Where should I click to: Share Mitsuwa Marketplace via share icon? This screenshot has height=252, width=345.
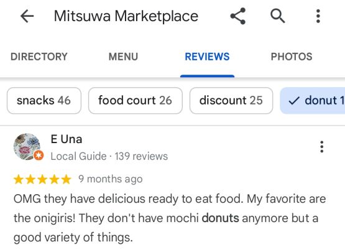(238, 16)
